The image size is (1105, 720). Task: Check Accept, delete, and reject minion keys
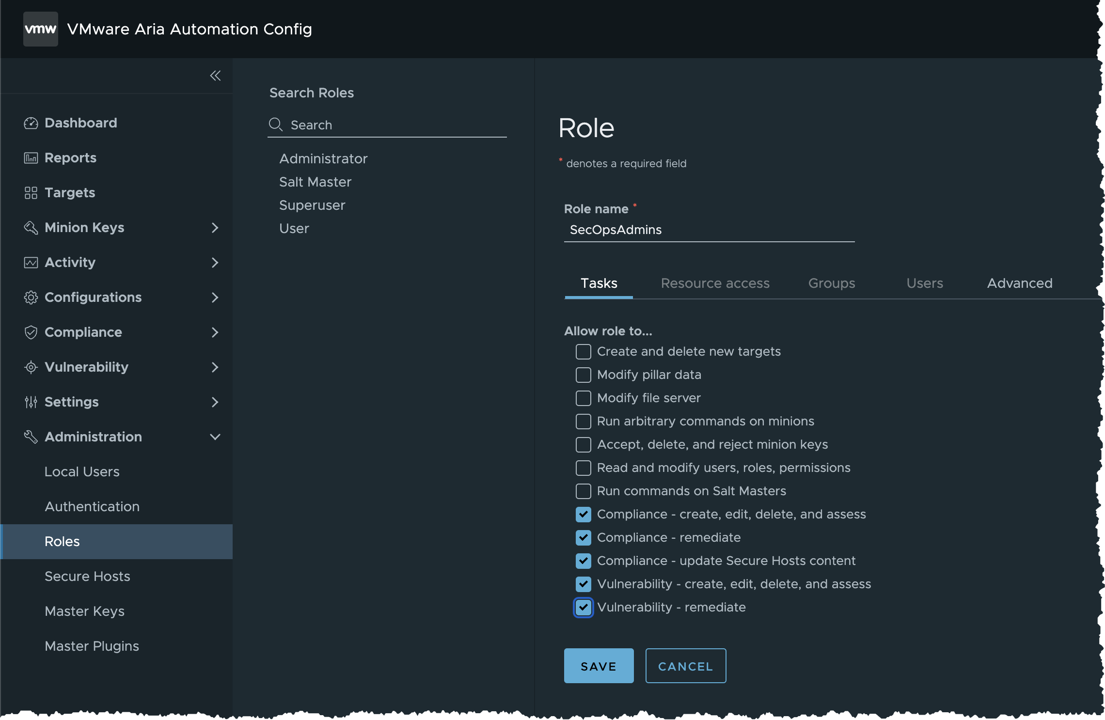[x=584, y=445]
